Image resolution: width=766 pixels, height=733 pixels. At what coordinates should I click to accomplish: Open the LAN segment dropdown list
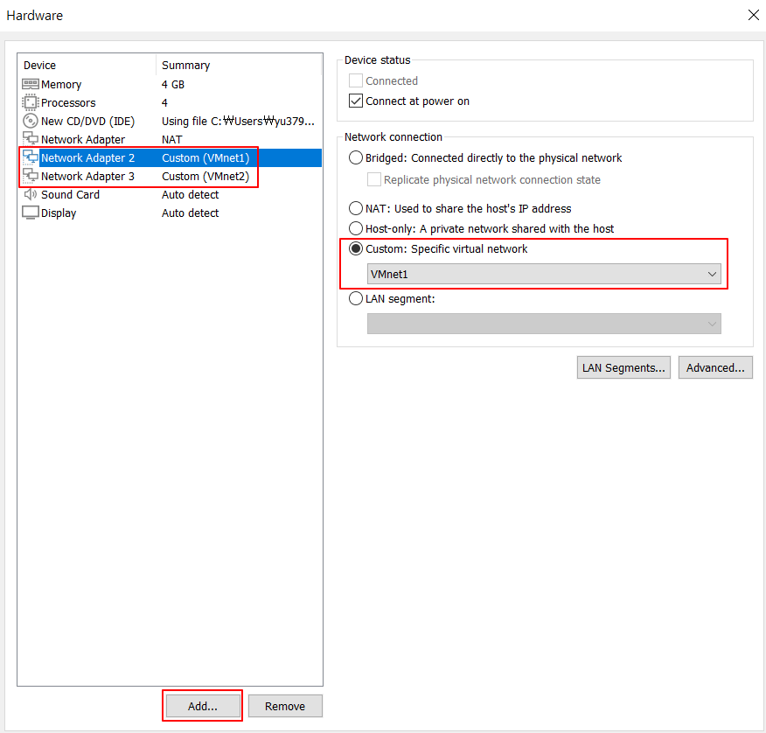coord(544,324)
